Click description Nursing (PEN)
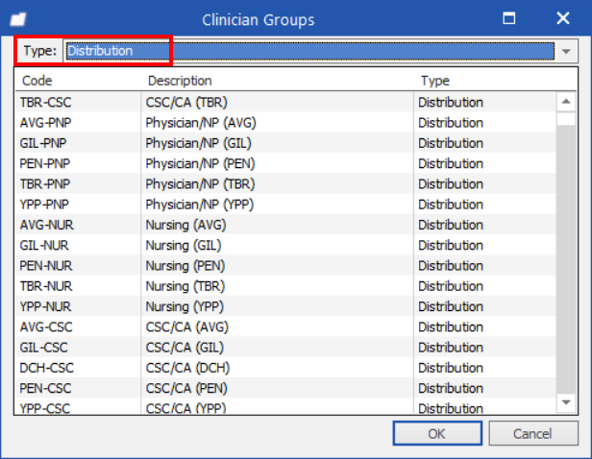The width and height of the screenshot is (592, 459). pyautogui.click(x=185, y=266)
